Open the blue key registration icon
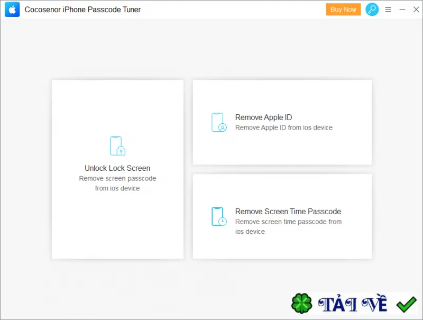 click(372, 10)
